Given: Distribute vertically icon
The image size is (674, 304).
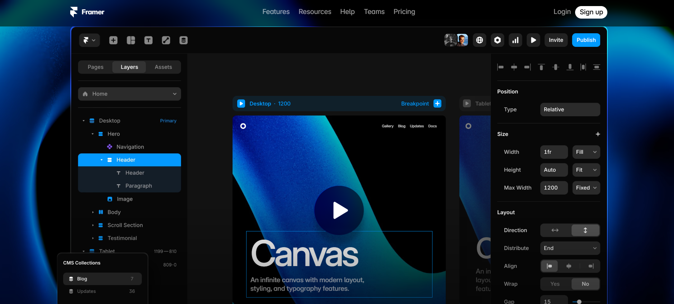Looking at the screenshot, I should (x=597, y=67).
